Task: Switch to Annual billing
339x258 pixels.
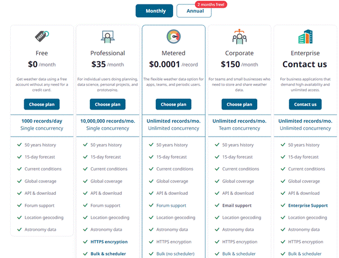Action: 195,11
